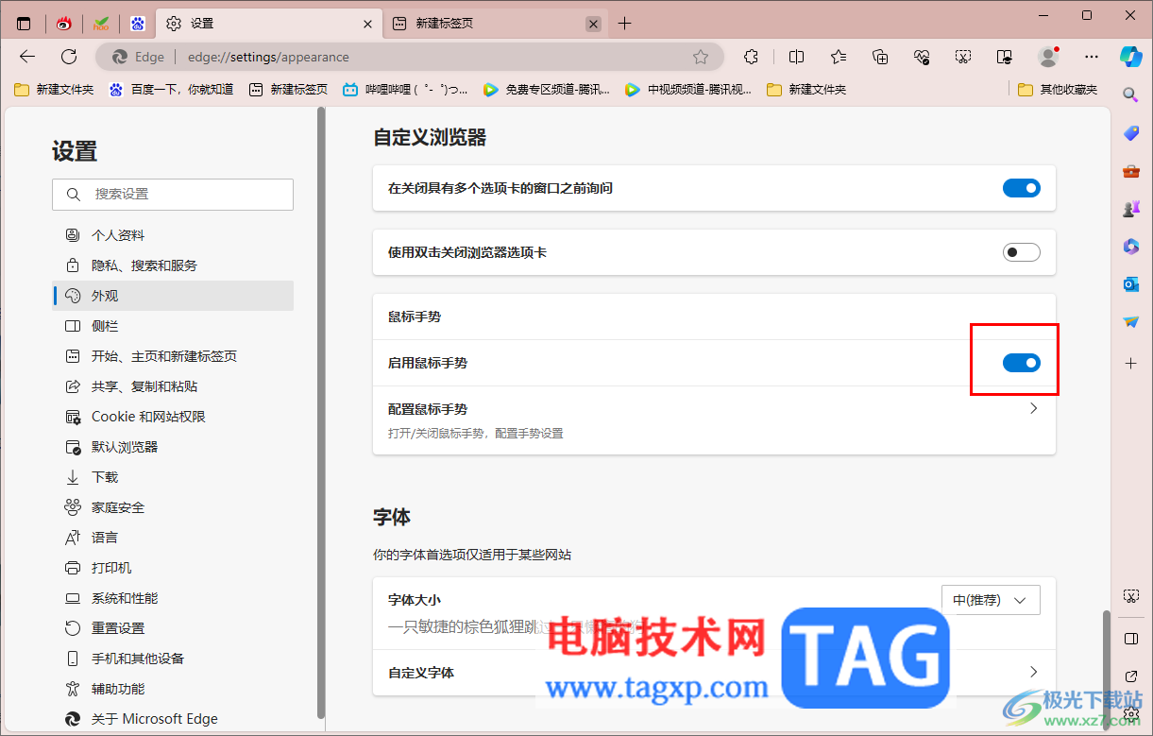Enable 使用双击关闭浏览器选项卡
1153x736 pixels.
1021,252
